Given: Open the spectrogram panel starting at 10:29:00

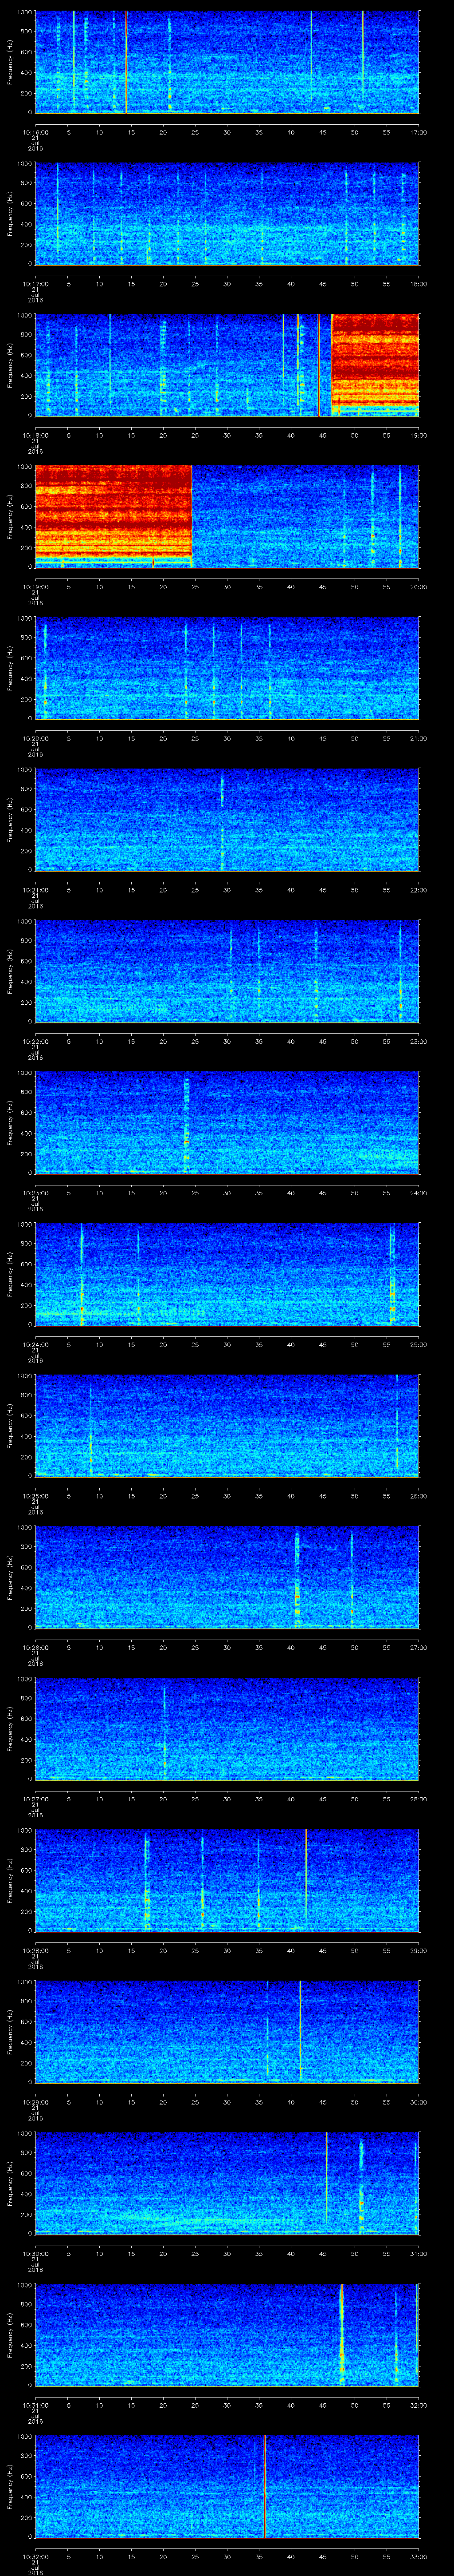Looking at the screenshot, I should click(227, 2032).
